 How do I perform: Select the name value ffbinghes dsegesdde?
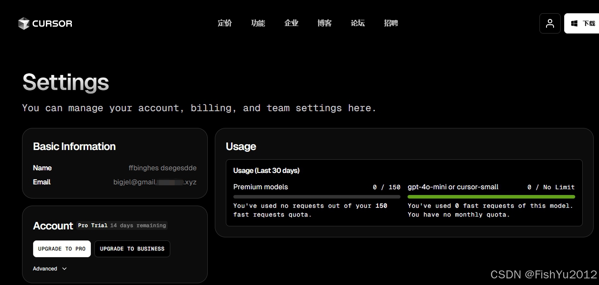click(x=163, y=168)
